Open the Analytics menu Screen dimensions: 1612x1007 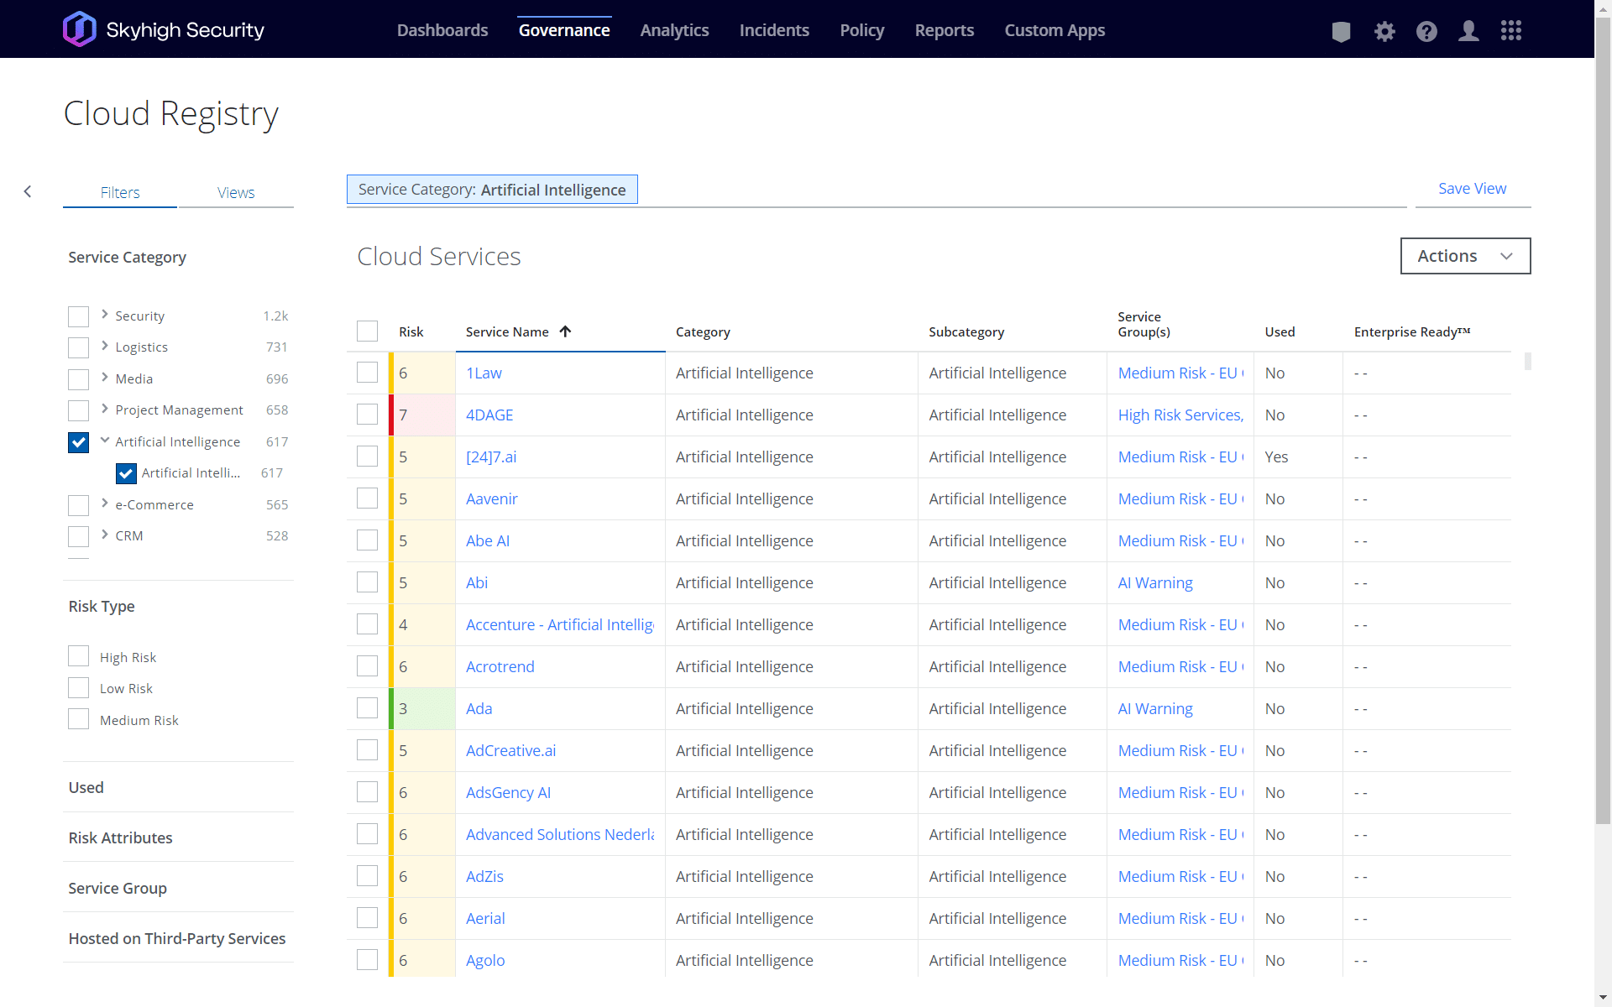point(674,30)
